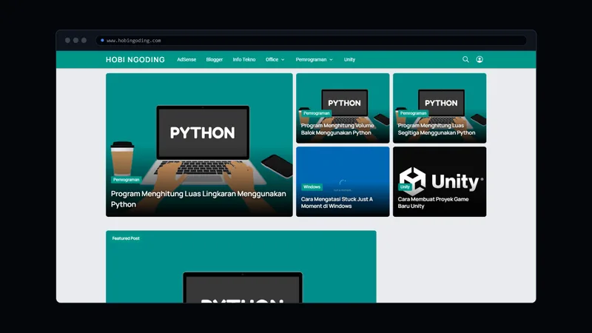
Task: Click the HOBI NGODING site logo
Action: pos(135,60)
